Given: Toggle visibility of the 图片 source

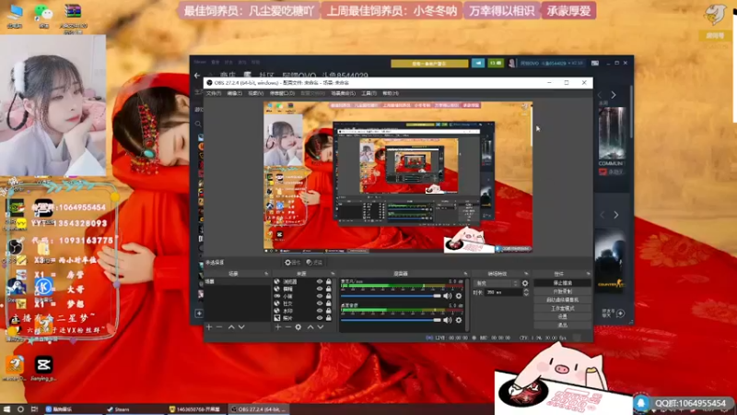Looking at the screenshot, I should [x=320, y=318].
